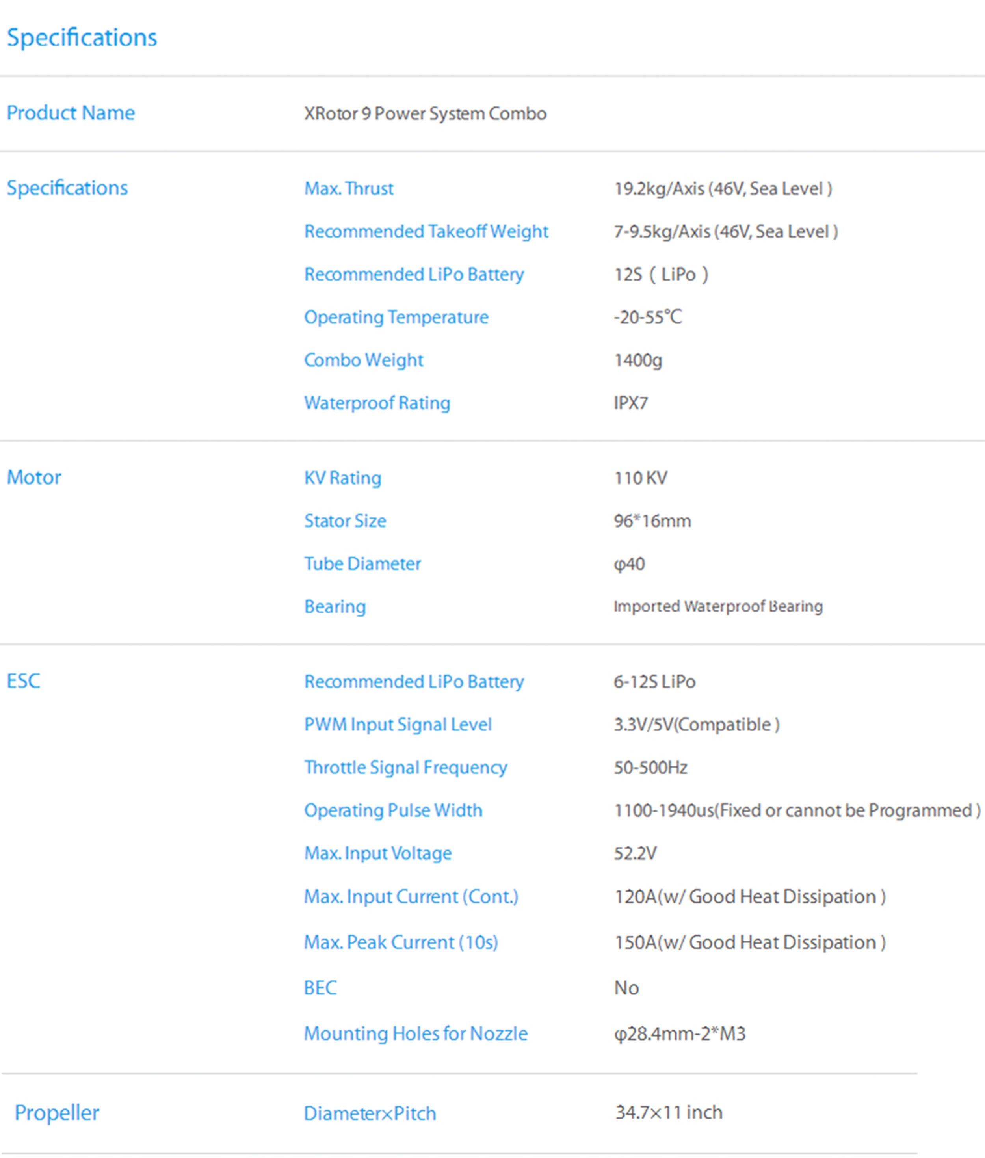This screenshot has height=1158, width=985.
Task: Click PWM Input Signal Level label
Action: click(x=398, y=725)
